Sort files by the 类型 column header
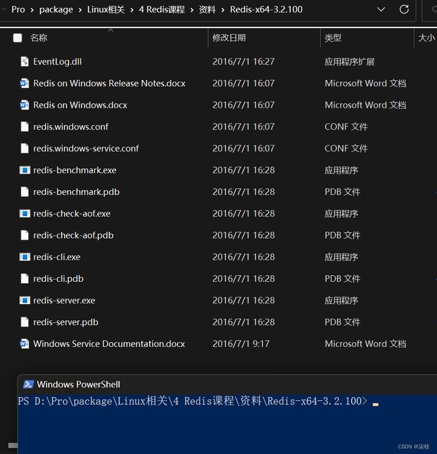The image size is (437, 454). coord(333,38)
